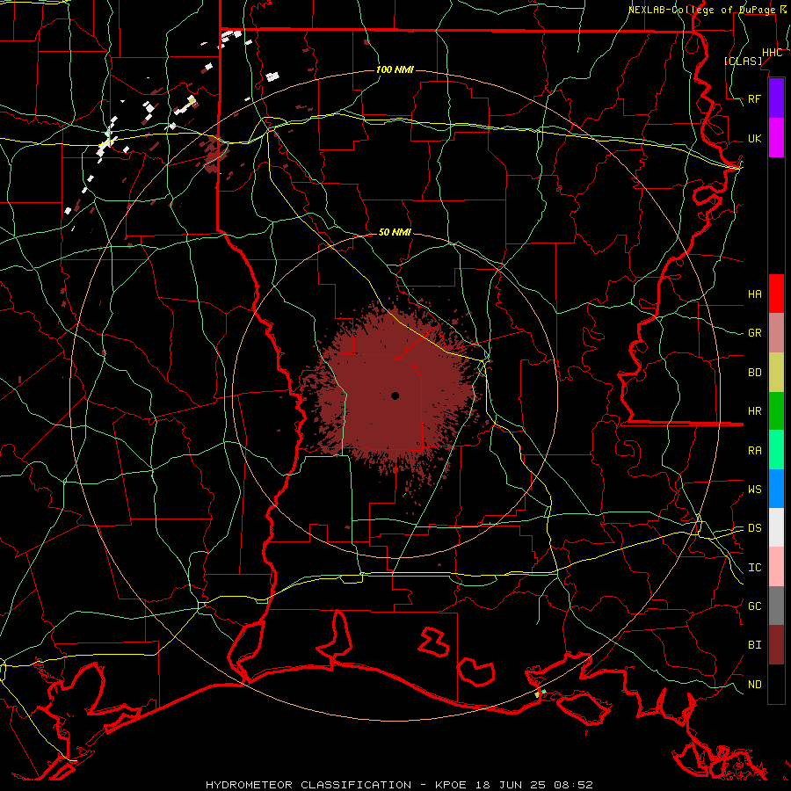Screen dimensions: 791x791
Task: Select the WS blue legend swatch
Action: [x=776, y=489]
